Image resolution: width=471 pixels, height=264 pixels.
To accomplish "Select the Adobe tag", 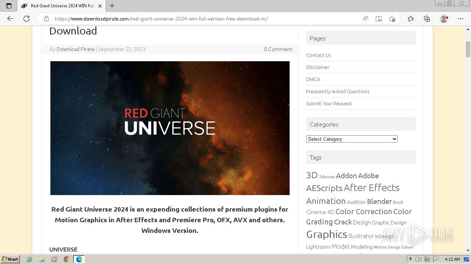I will (x=368, y=176).
